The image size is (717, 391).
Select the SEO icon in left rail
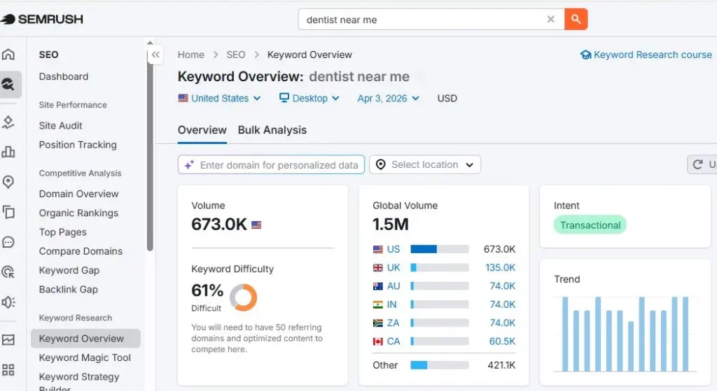click(x=8, y=84)
